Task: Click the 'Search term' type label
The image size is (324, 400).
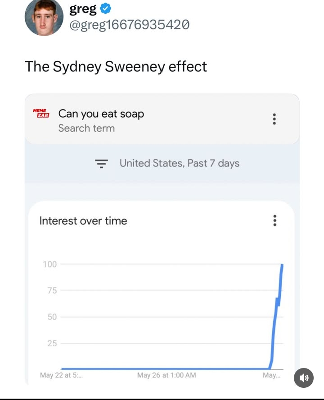Action: (86, 128)
